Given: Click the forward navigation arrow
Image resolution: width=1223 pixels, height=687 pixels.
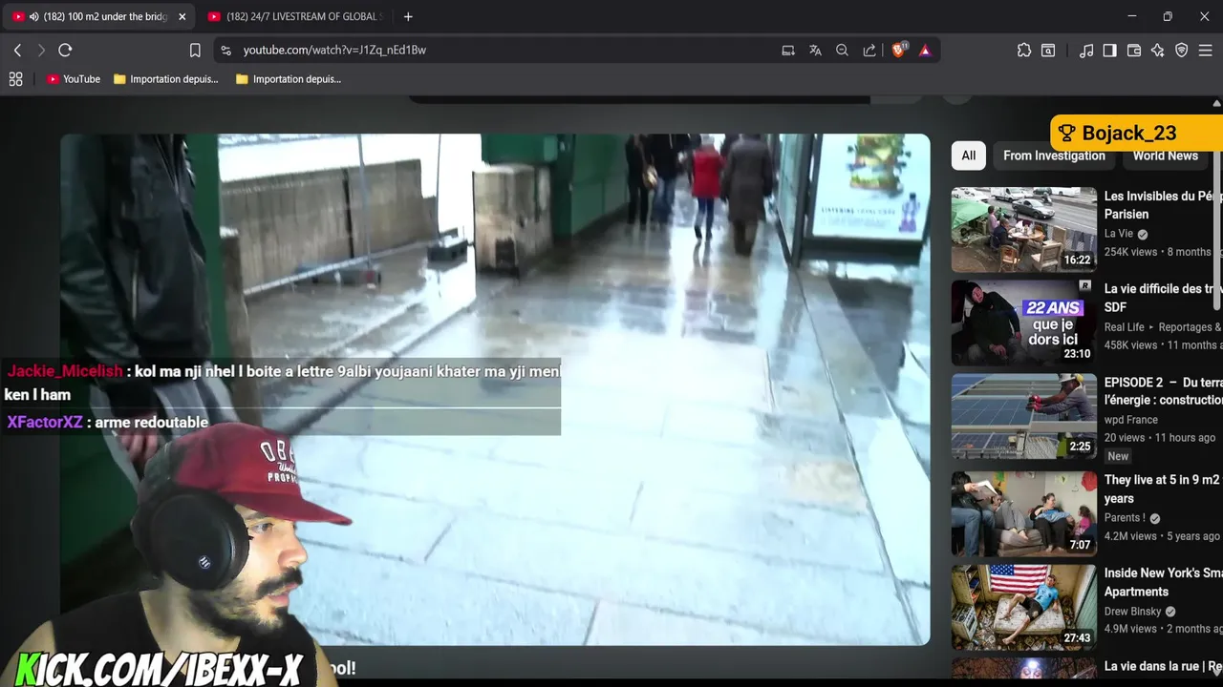Looking at the screenshot, I should (x=41, y=50).
